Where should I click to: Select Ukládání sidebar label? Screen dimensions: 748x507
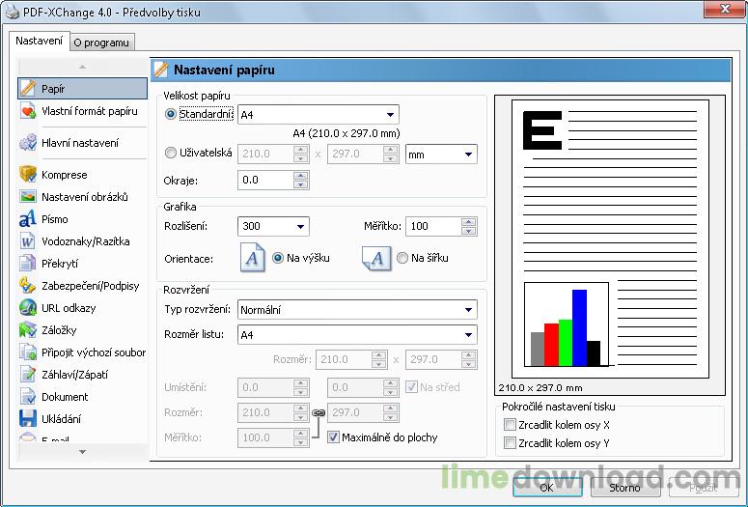(61, 419)
